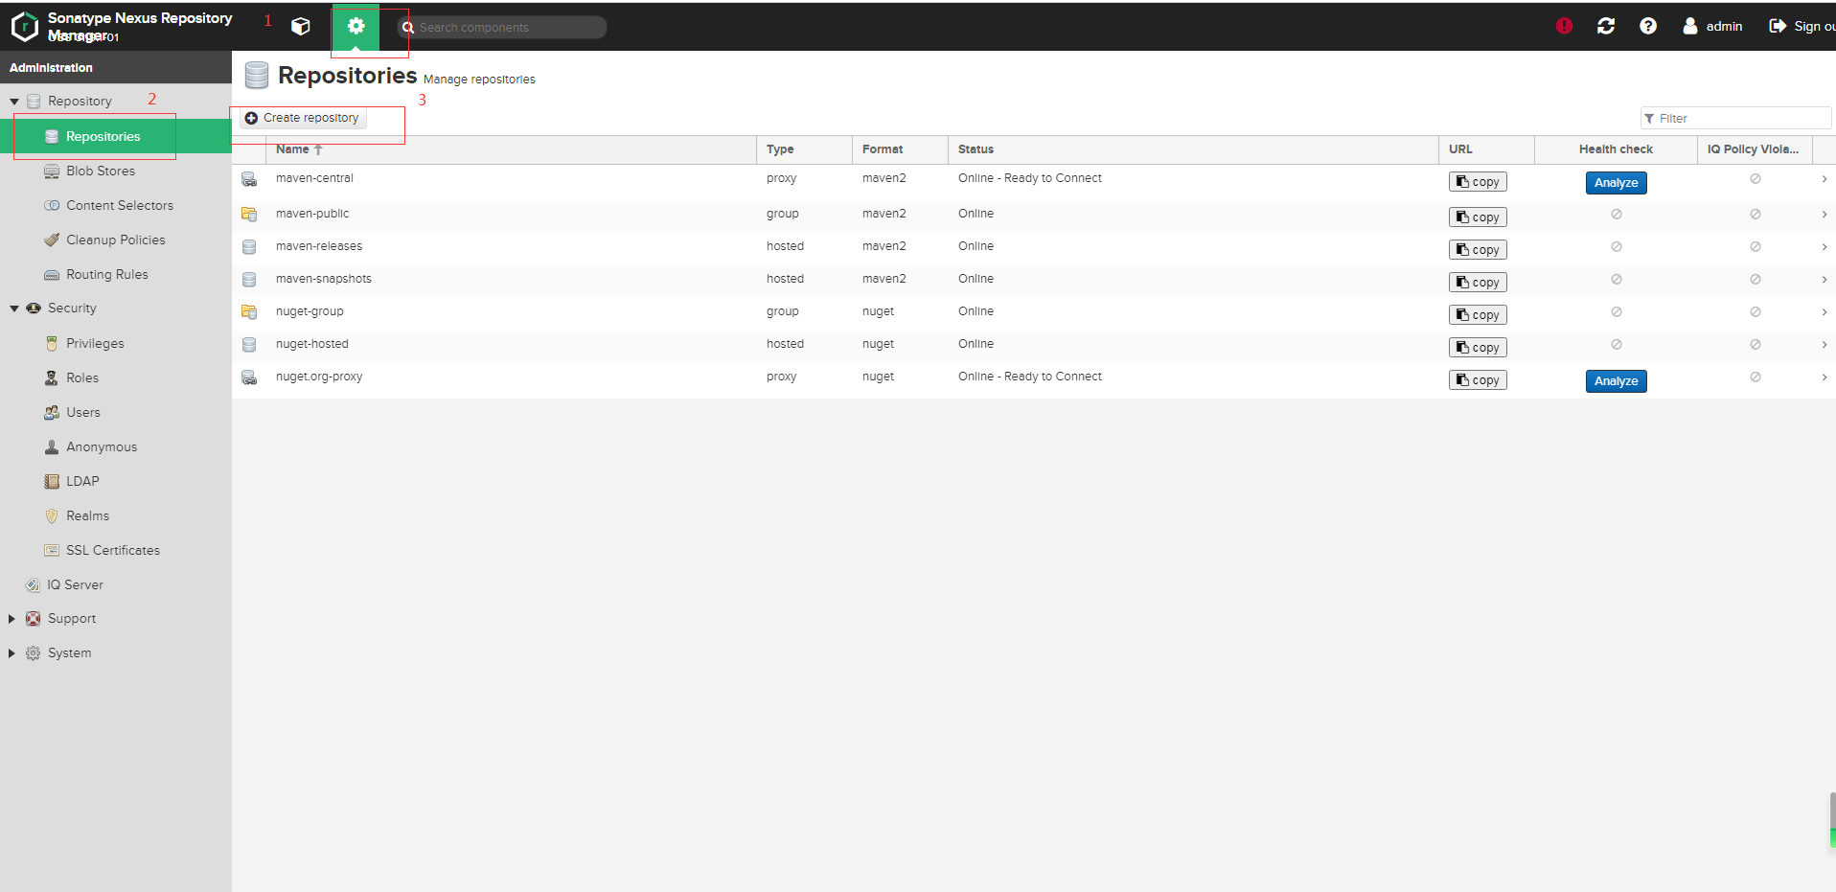
Task: Focus the Search components field
Action: click(502, 27)
